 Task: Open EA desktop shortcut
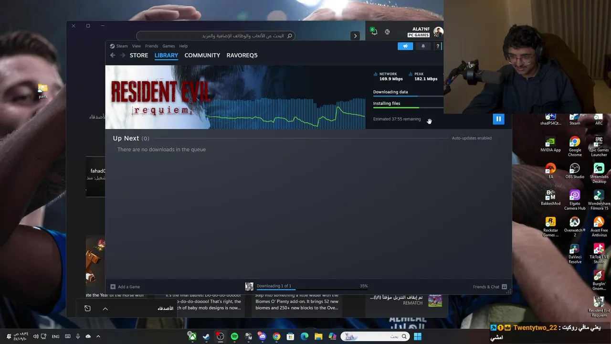550,172
